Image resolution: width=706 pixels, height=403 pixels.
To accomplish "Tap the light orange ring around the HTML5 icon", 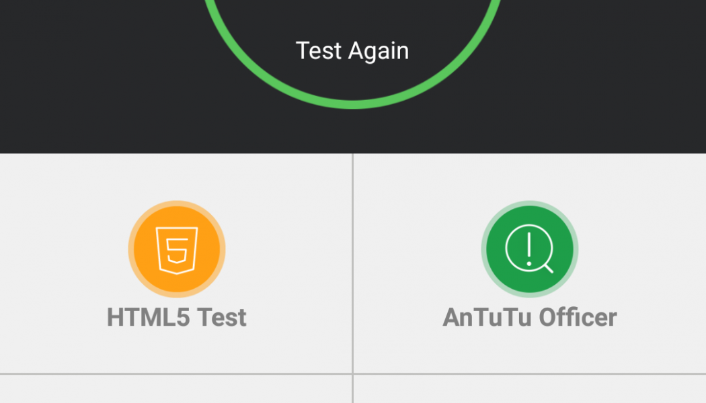I will pyautogui.click(x=176, y=204).
